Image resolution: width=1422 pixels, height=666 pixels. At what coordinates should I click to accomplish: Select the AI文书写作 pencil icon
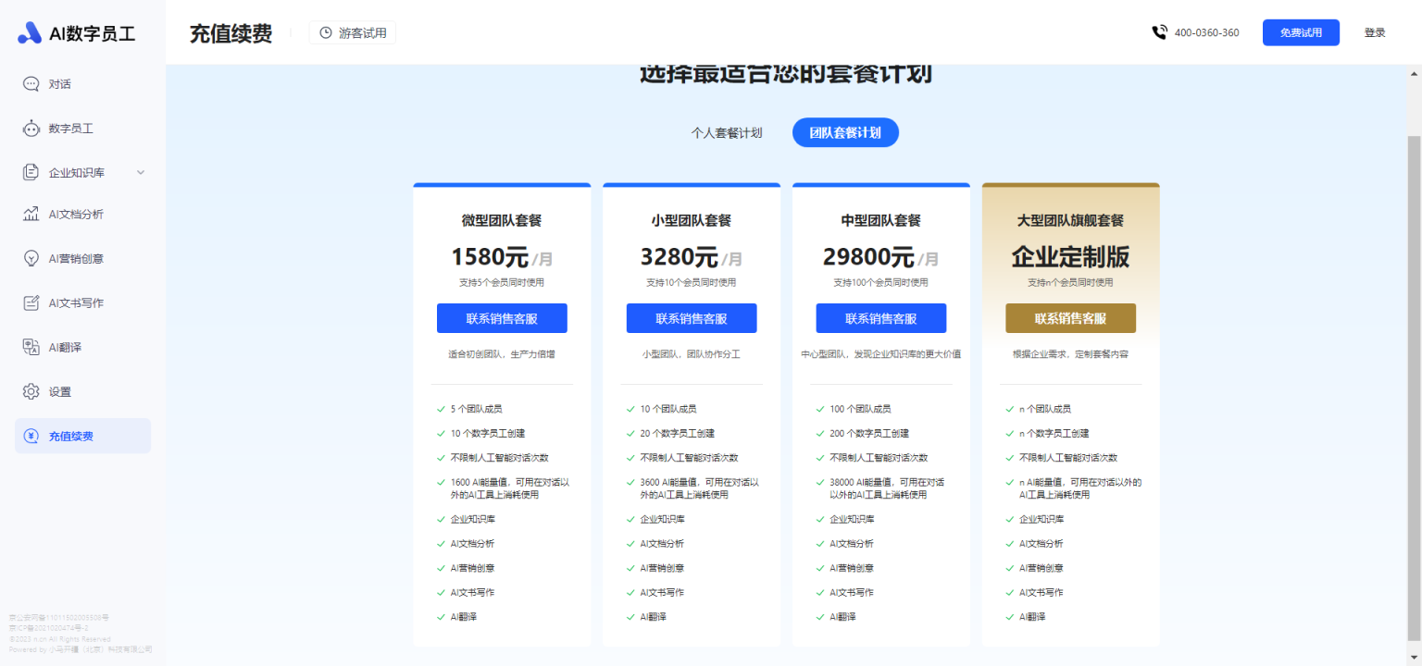[x=31, y=303]
